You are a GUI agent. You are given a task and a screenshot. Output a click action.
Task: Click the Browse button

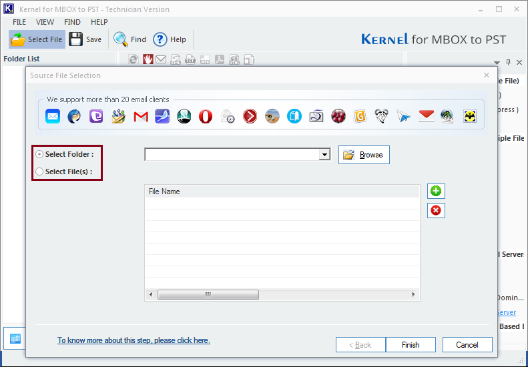click(364, 155)
